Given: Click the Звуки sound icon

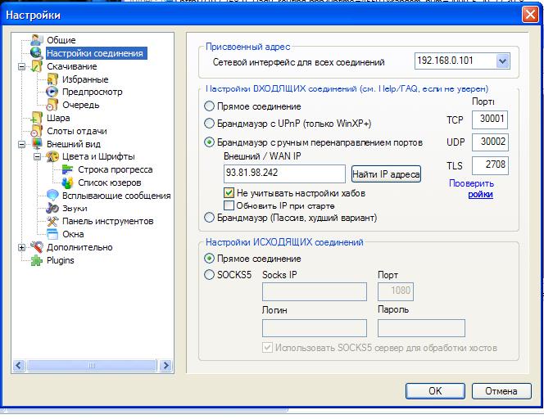Looking at the screenshot, I should click(52, 209).
